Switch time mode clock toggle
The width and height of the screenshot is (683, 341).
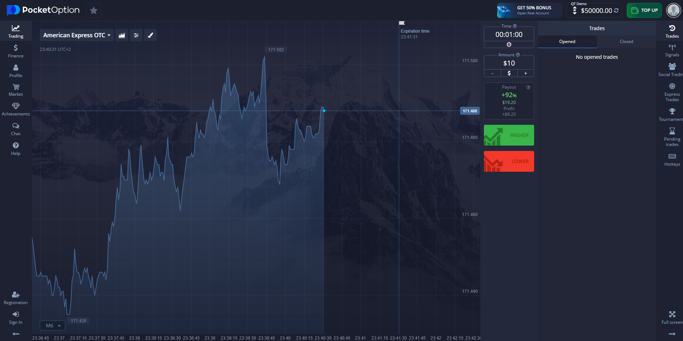point(509,44)
